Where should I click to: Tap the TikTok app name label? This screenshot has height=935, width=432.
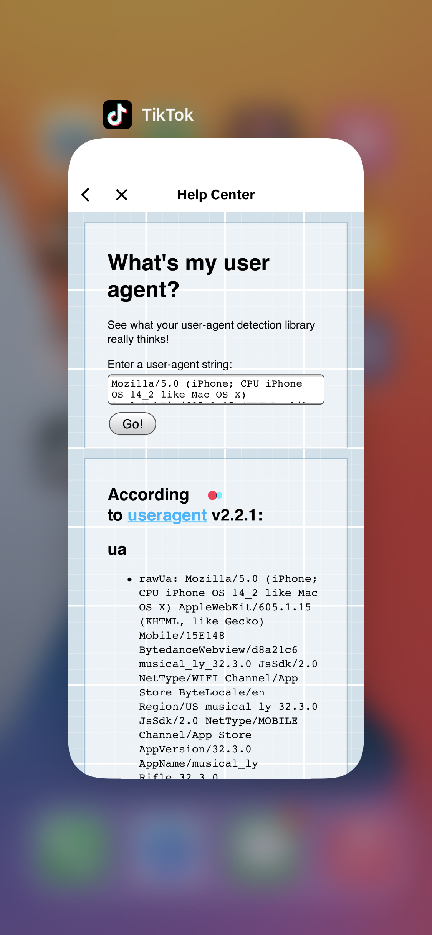[x=167, y=115]
